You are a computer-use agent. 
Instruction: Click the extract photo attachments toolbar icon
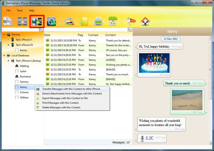pyautogui.click(x=69, y=21)
